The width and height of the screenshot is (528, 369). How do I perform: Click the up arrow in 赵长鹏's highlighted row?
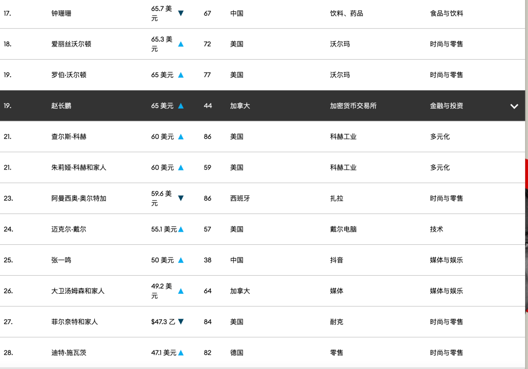[180, 106]
